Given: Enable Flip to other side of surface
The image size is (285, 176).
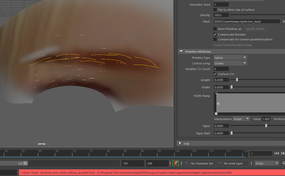Looking at the screenshot, I should 215,10.
